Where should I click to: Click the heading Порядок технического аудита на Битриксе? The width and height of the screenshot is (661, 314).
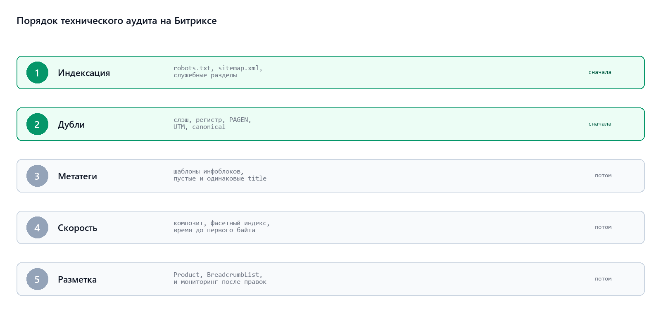pos(117,21)
